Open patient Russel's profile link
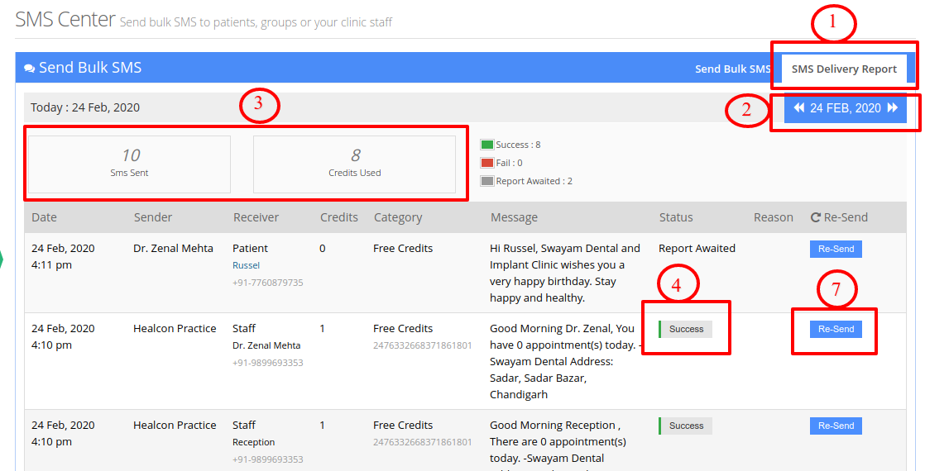The image size is (925, 471). 246,265
